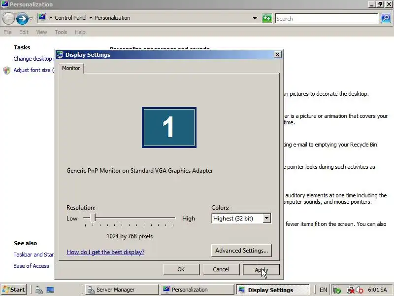Viewport: 394px width, 296px height.
Task: Click the shield icon beside Adjust font size
Action: [x=7, y=71]
